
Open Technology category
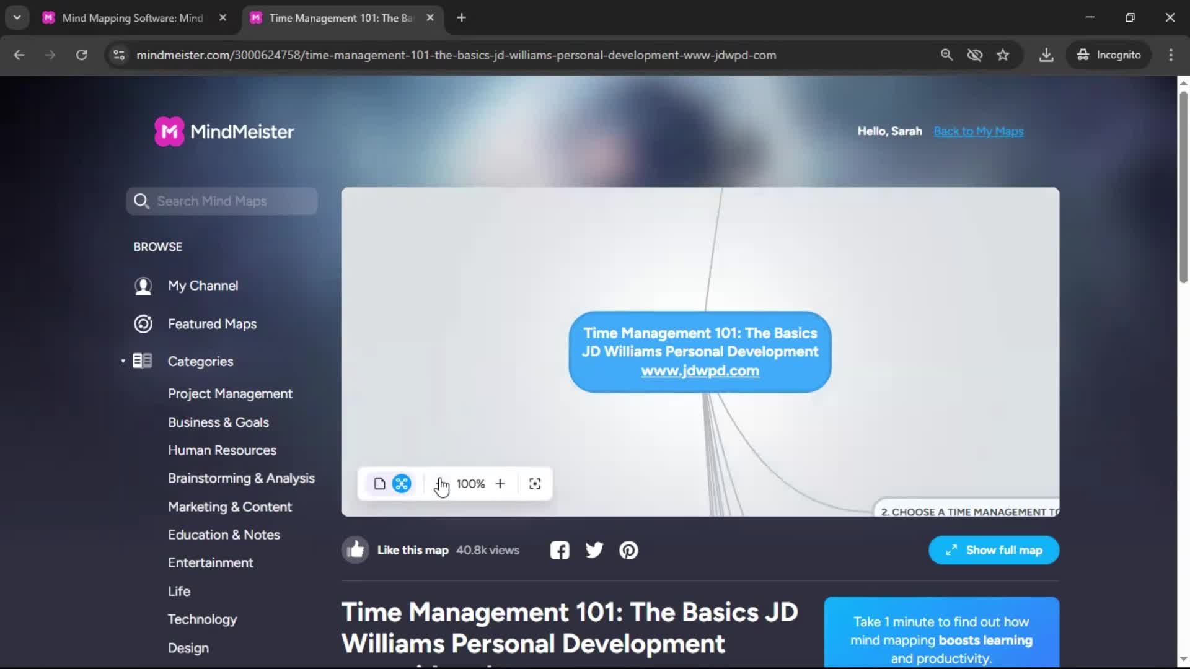[x=202, y=619]
